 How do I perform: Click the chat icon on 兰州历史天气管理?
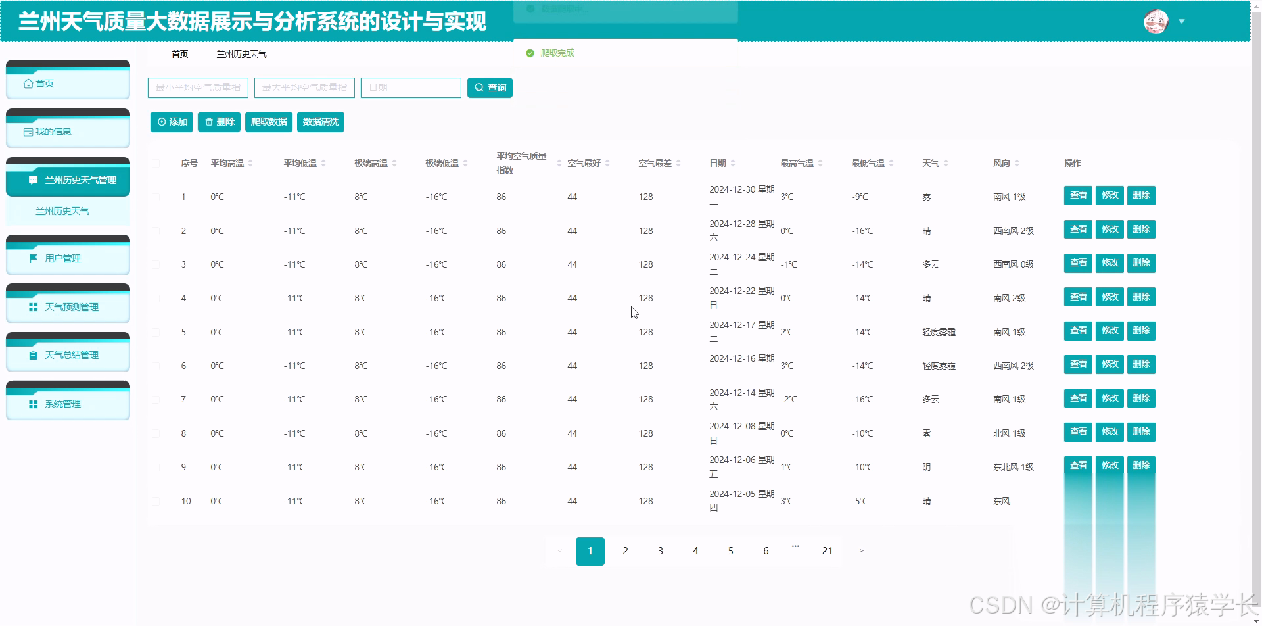tap(34, 180)
